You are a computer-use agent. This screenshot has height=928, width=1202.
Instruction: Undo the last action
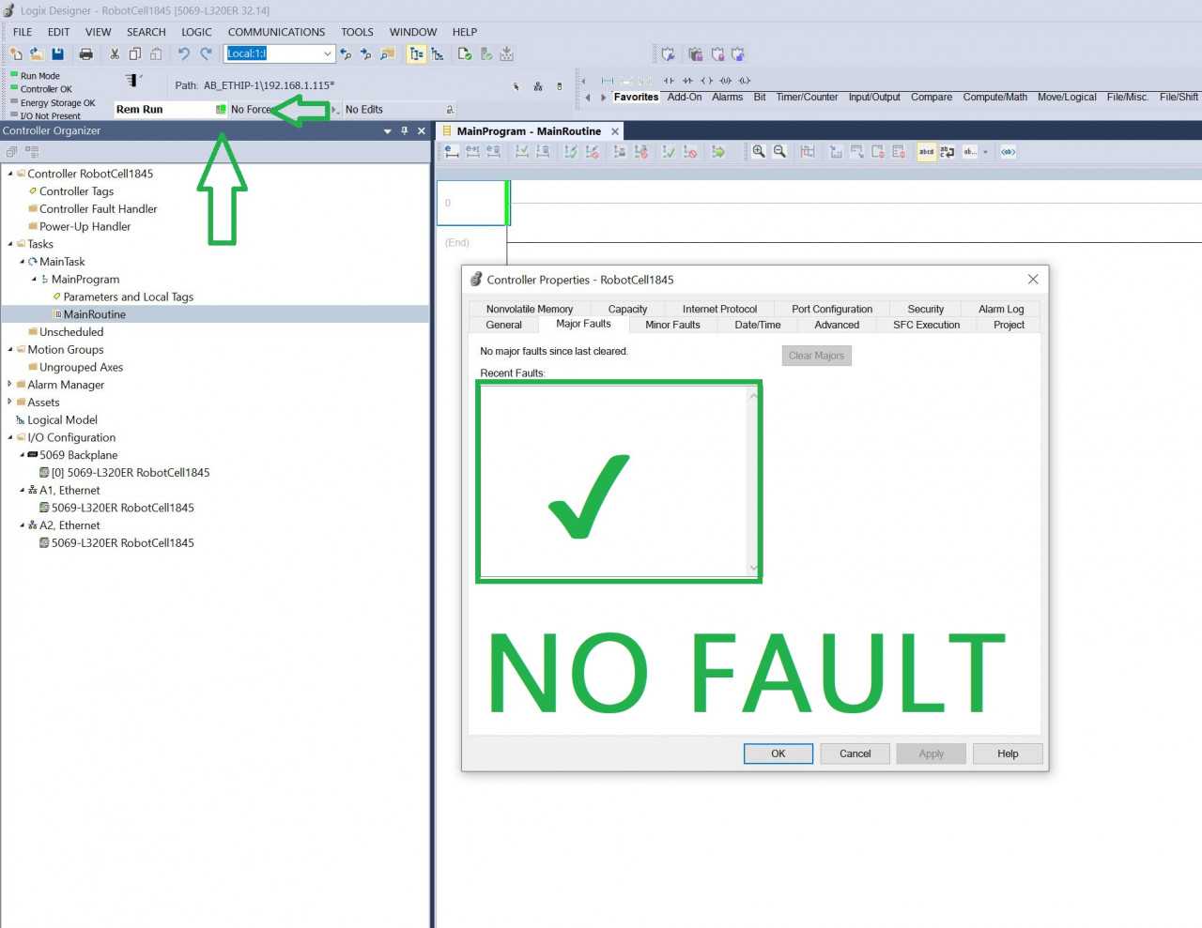[184, 54]
